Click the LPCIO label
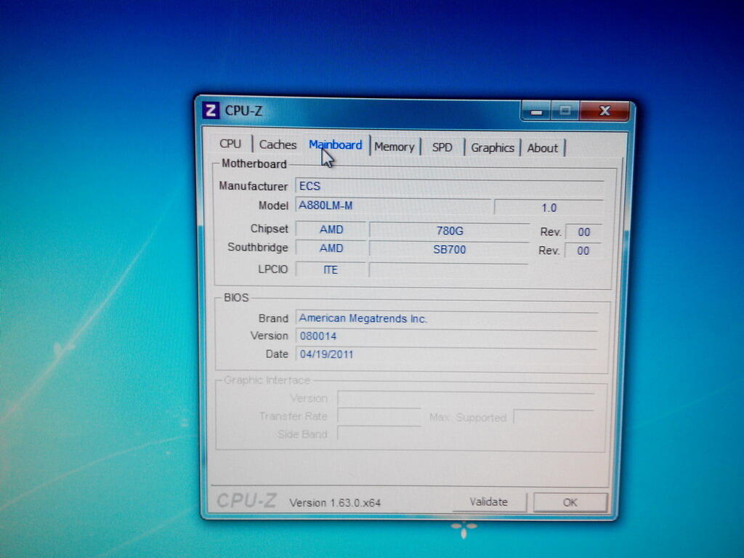The width and height of the screenshot is (744, 558). 273,269
